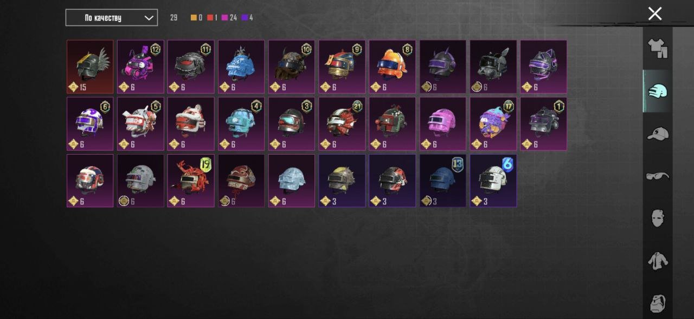Open the outfits clothing category icon

click(x=658, y=48)
